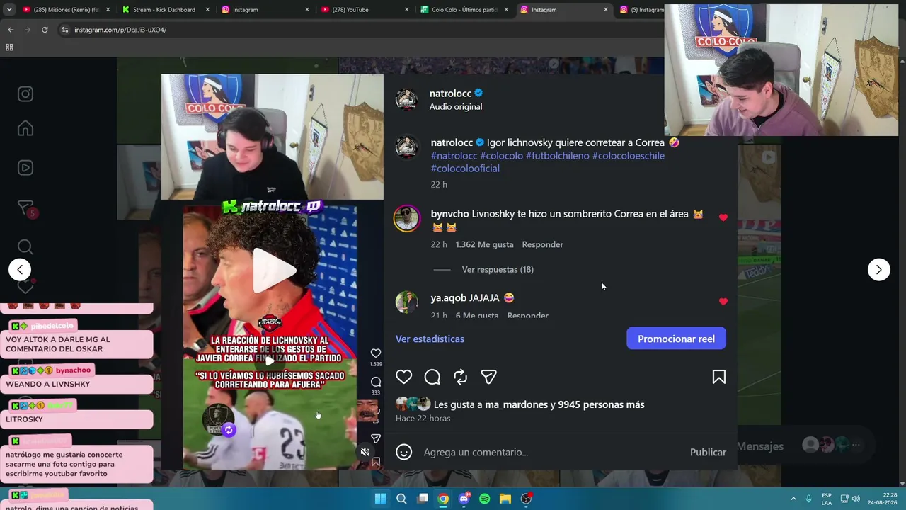906x510 pixels.
Task: Reload the Instagram page
Action: pos(45,30)
